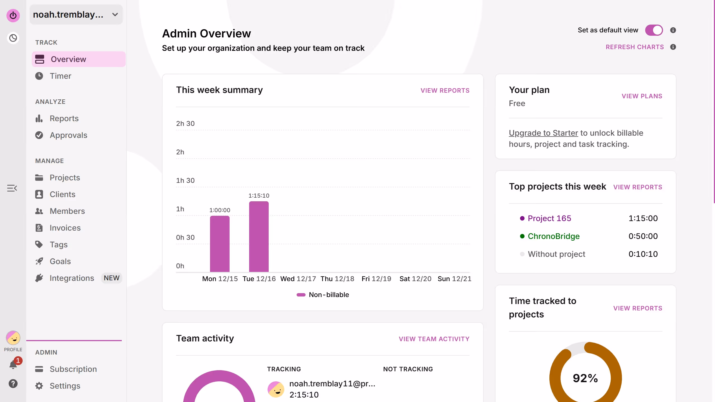715x402 pixels.
Task: Click View Reports in This week summary
Action: coord(445,90)
